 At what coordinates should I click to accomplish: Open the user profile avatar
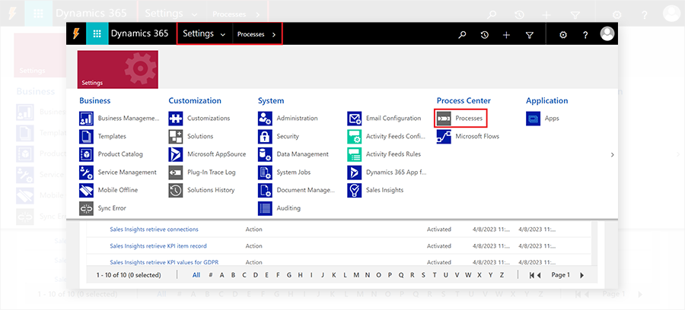point(607,33)
